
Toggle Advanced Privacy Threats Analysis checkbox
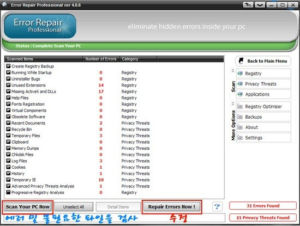[8, 186]
